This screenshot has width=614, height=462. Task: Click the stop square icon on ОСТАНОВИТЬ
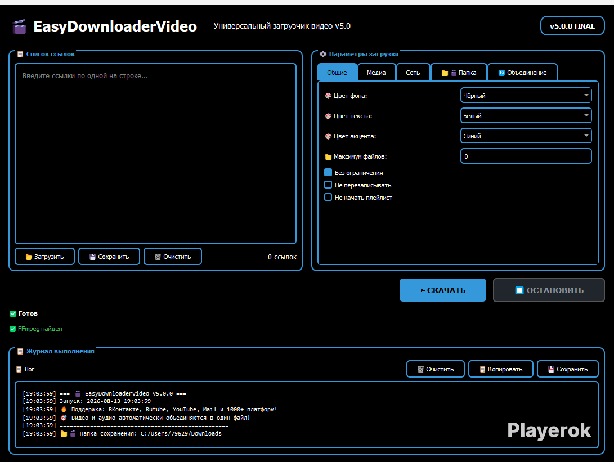point(519,290)
